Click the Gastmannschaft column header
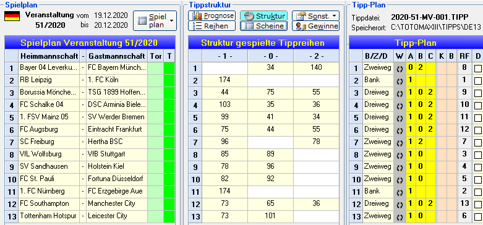 coord(117,56)
